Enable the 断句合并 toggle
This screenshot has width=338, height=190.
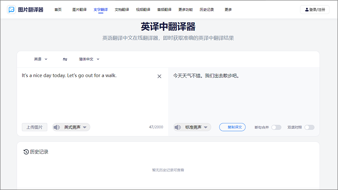[x=276, y=127]
